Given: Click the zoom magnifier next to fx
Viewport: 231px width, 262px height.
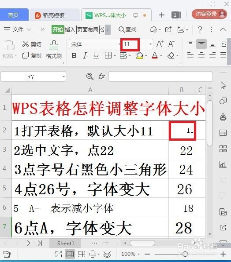Looking at the screenshot, I should [x=90, y=76].
